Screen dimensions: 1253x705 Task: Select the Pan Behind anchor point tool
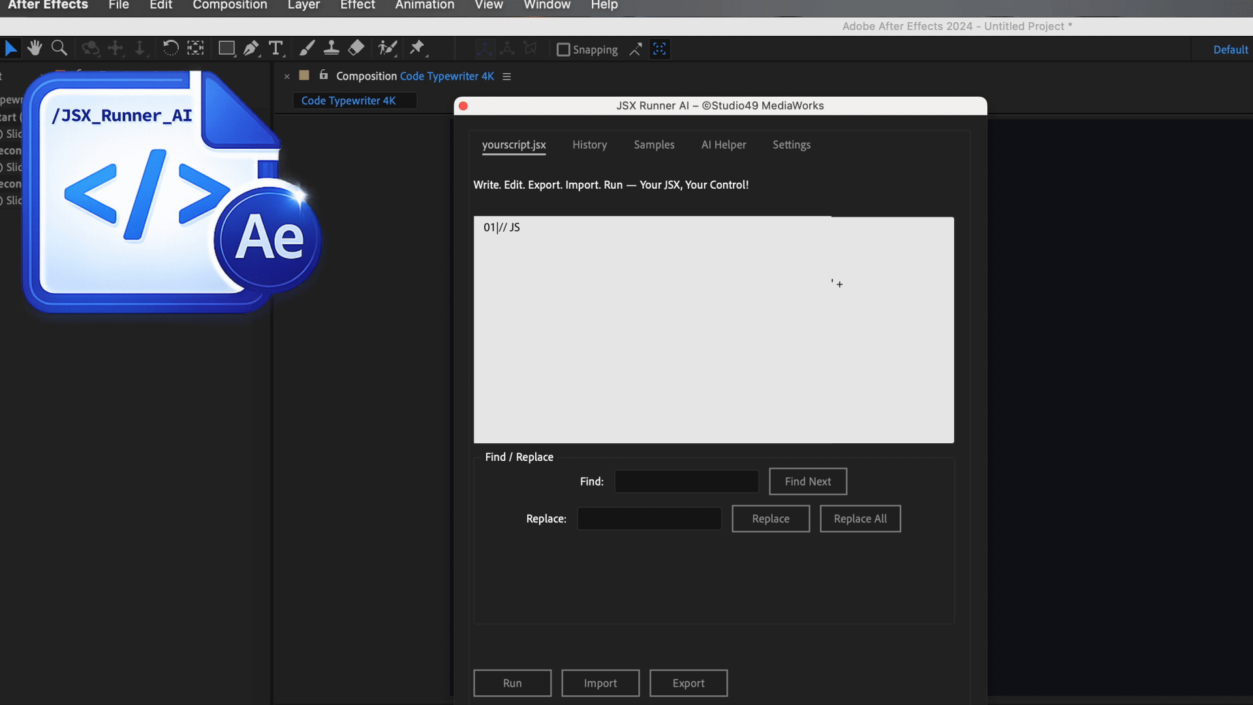click(196, 48)
